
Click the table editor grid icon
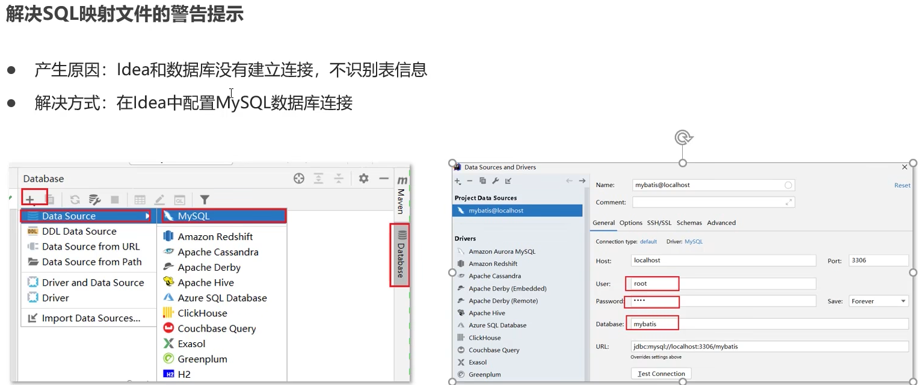140,200
